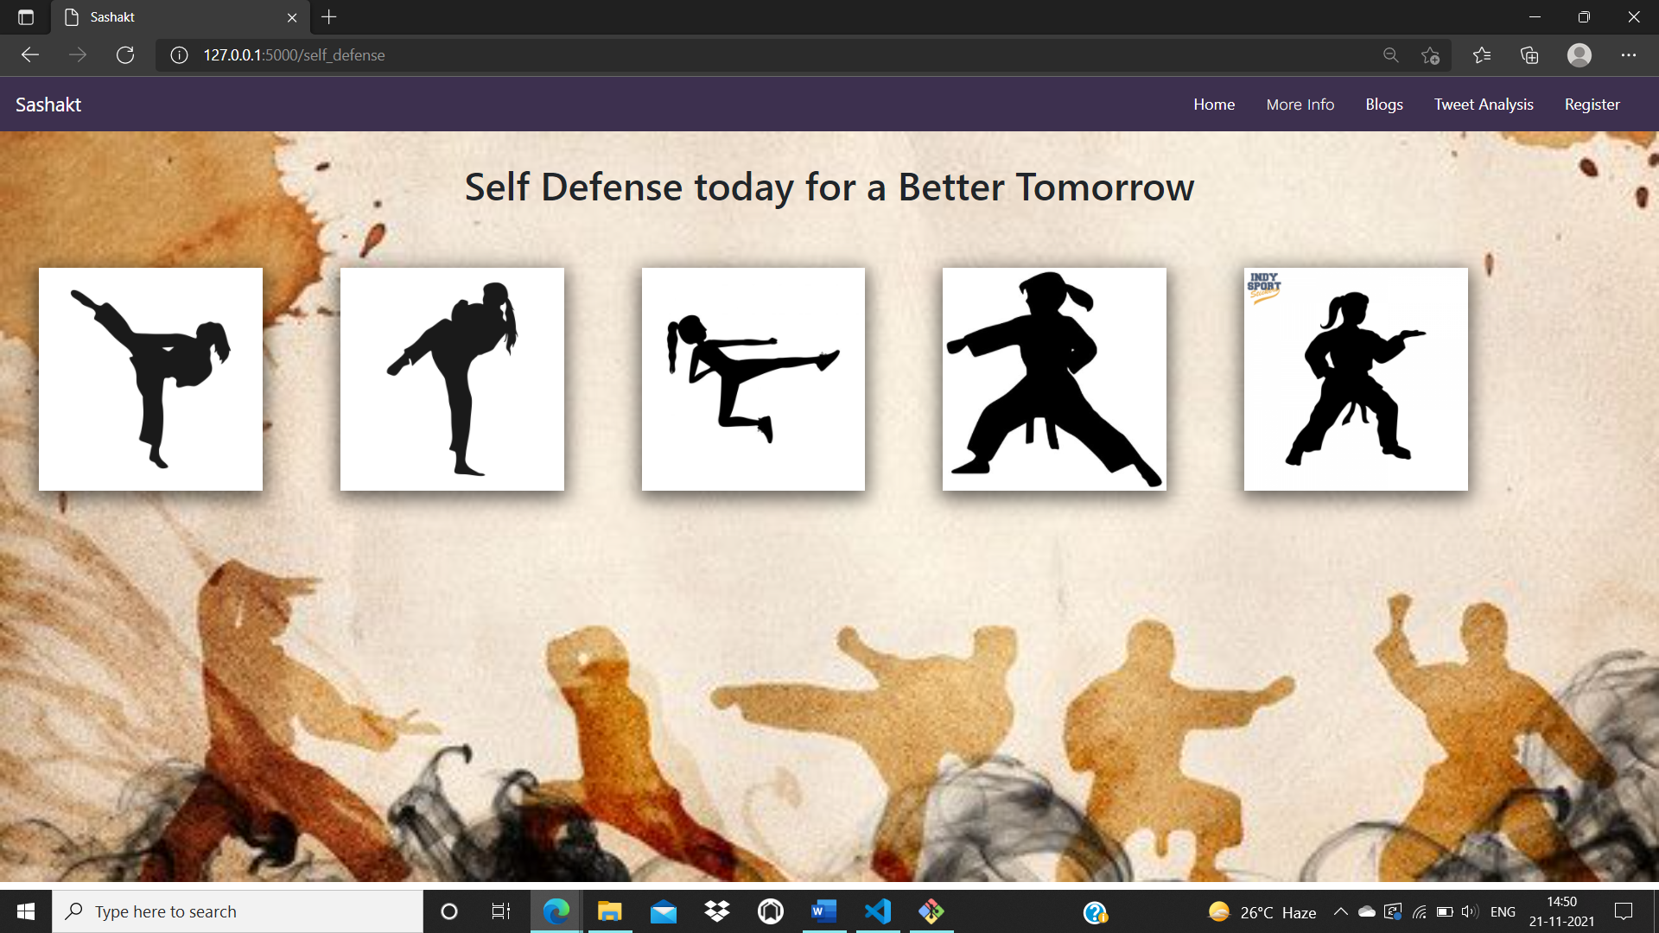Show hidden system tray icons chevron
1659x933 pixels.
(x=1340, y=911)
